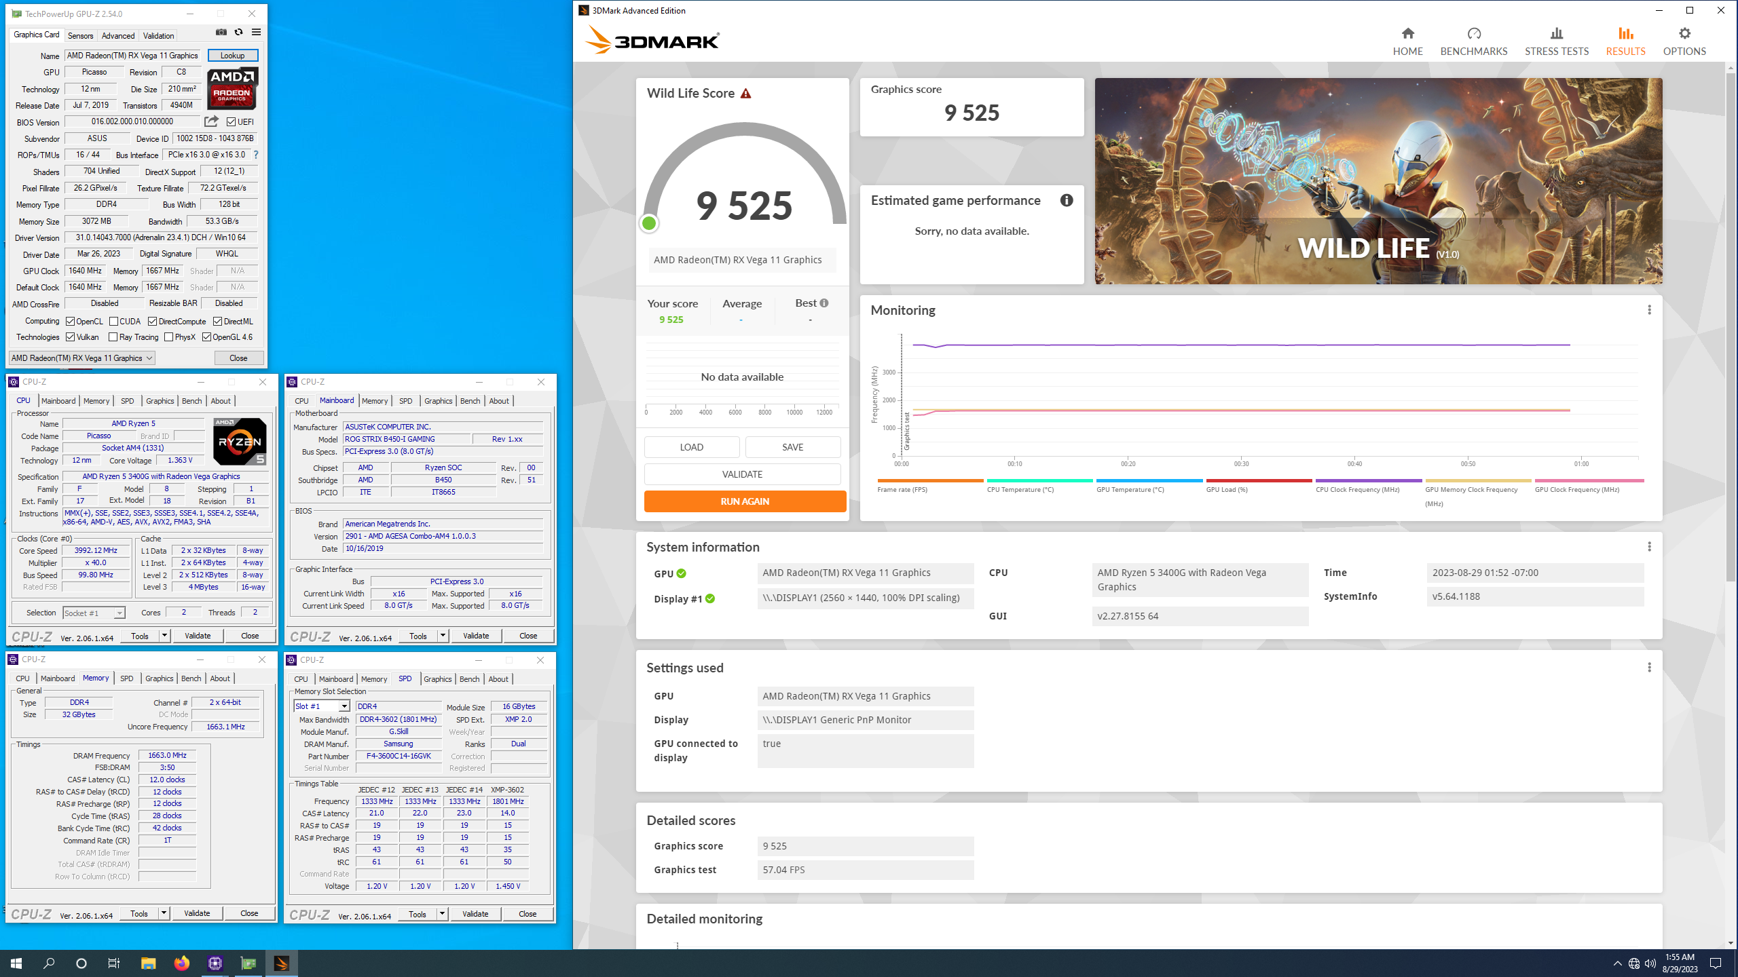Open the Slot #1 memory slot dropdown
The image size is (1738, 977).
[322, 706]
